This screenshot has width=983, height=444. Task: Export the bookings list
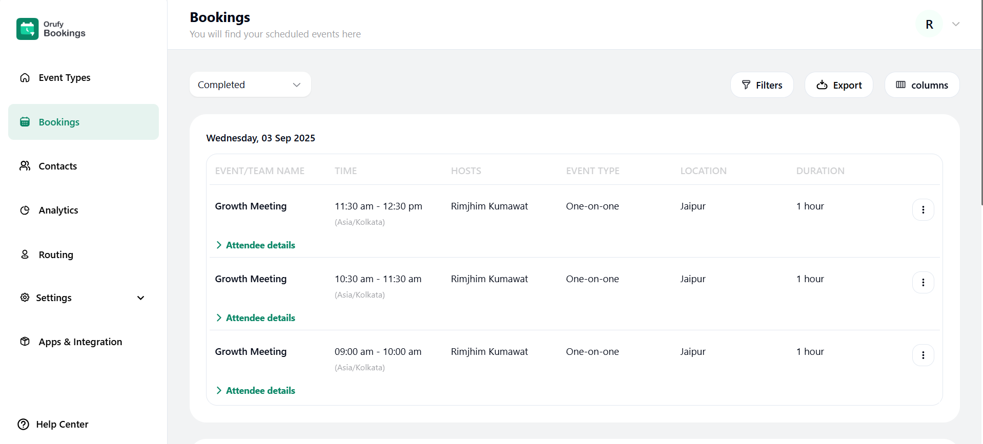838,85
